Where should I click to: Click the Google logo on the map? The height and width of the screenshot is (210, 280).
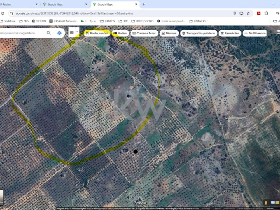point(140,203)
